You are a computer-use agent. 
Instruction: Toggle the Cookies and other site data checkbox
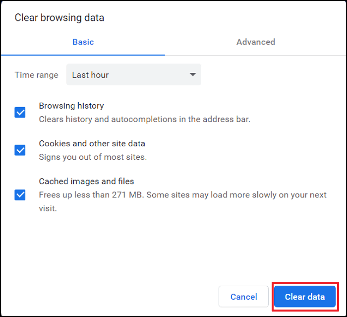pyautogui.click(x=20, y=150)
